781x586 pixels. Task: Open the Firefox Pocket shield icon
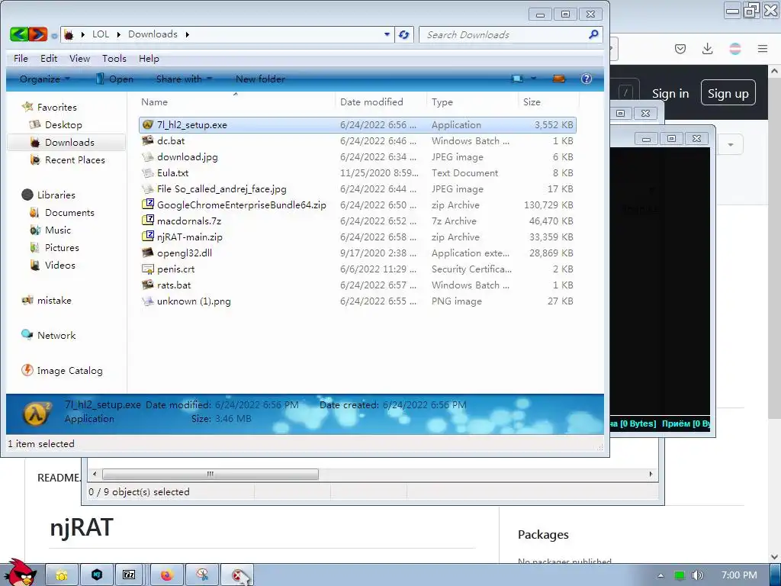(x=680, y=48)
